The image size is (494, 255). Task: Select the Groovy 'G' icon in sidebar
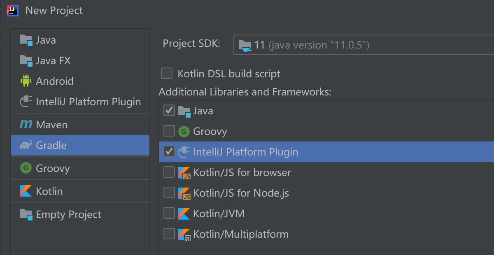click(26, 168)
